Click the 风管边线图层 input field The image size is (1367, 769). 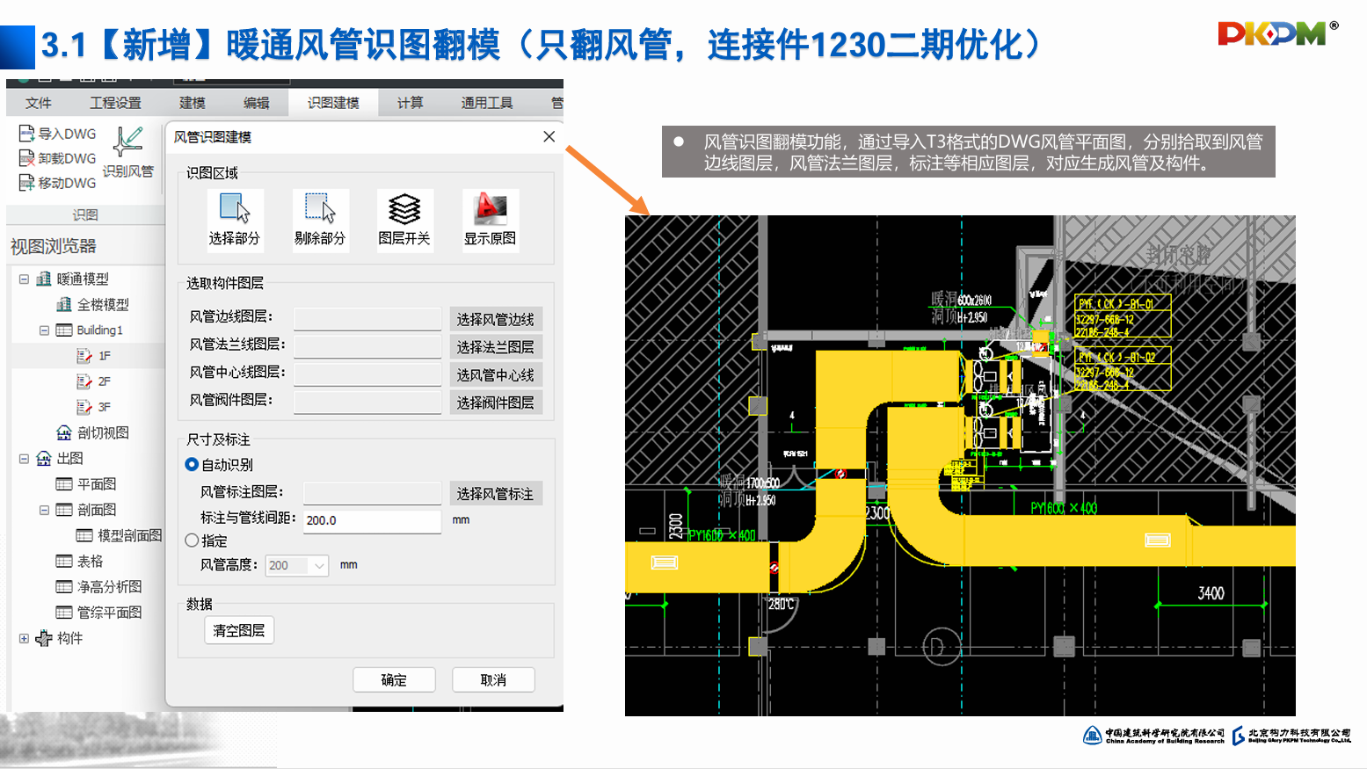click(x=367, y=319)
